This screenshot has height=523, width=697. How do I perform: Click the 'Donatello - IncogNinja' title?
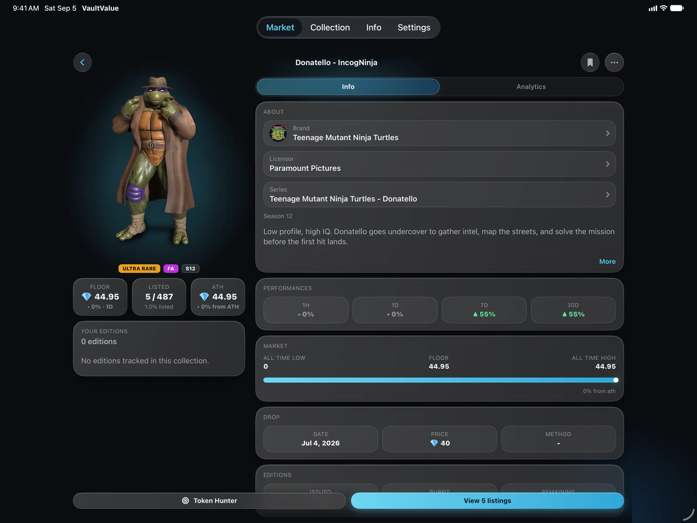click(336, 62)
